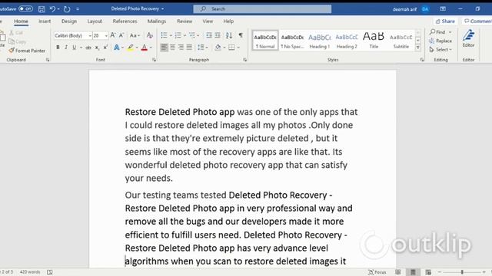Increase font size with grow icon
492x276 pixels.
click(113, 35)
